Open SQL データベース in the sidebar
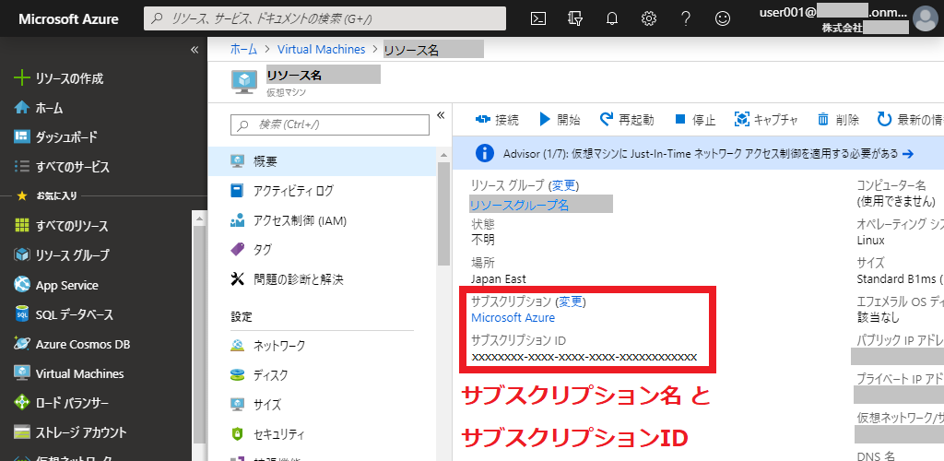The height and width of the screenshot is (461, 944). pyautogui.click(x=64, y=314)
